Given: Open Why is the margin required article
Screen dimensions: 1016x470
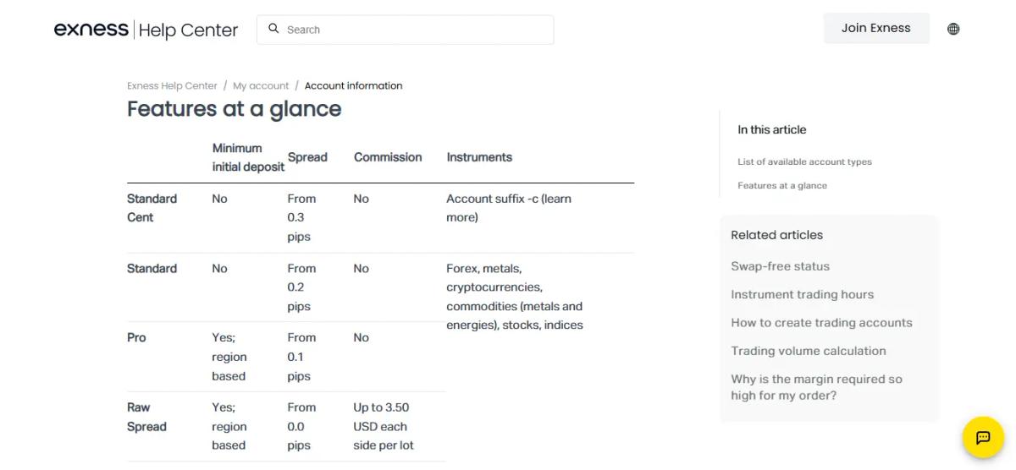Looking at the screenshot, I should tap(817, 387).
